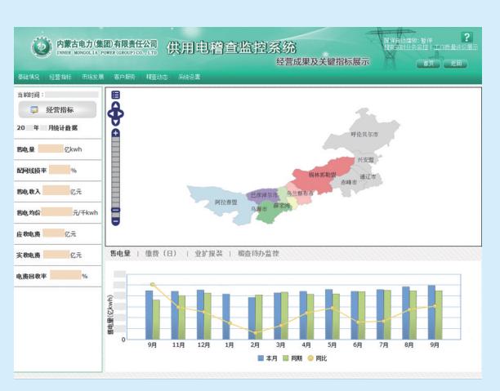Open the 基础情况 menu
Viewport: 500px width, 391px height.
pyautogui.click(x=29, y=77)
